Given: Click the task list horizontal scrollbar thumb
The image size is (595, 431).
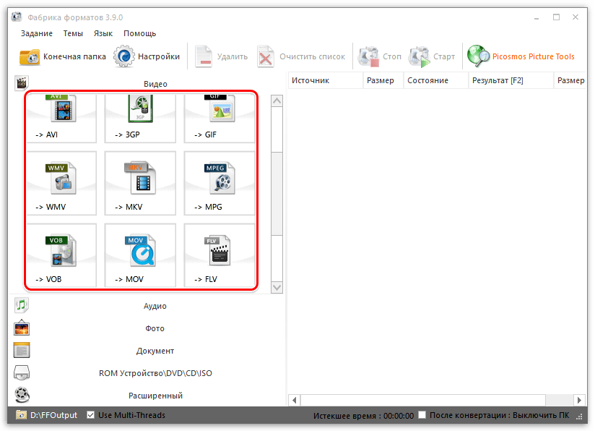Looking at the screenshot, I should point(423,400).
